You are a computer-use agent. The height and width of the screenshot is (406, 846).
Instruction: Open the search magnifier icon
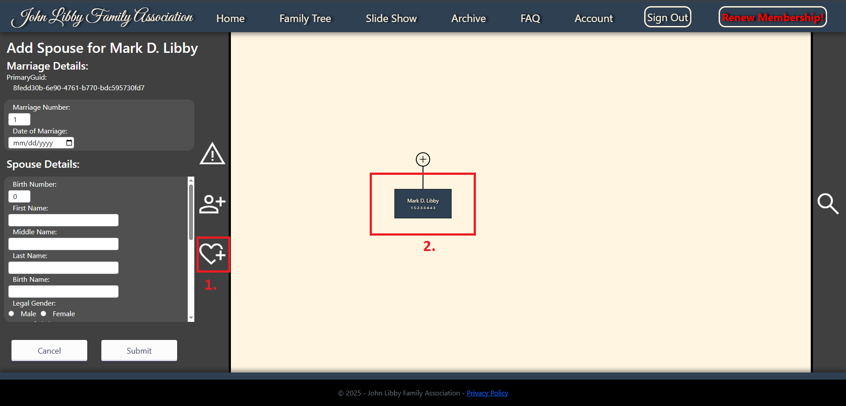point(828,203)
